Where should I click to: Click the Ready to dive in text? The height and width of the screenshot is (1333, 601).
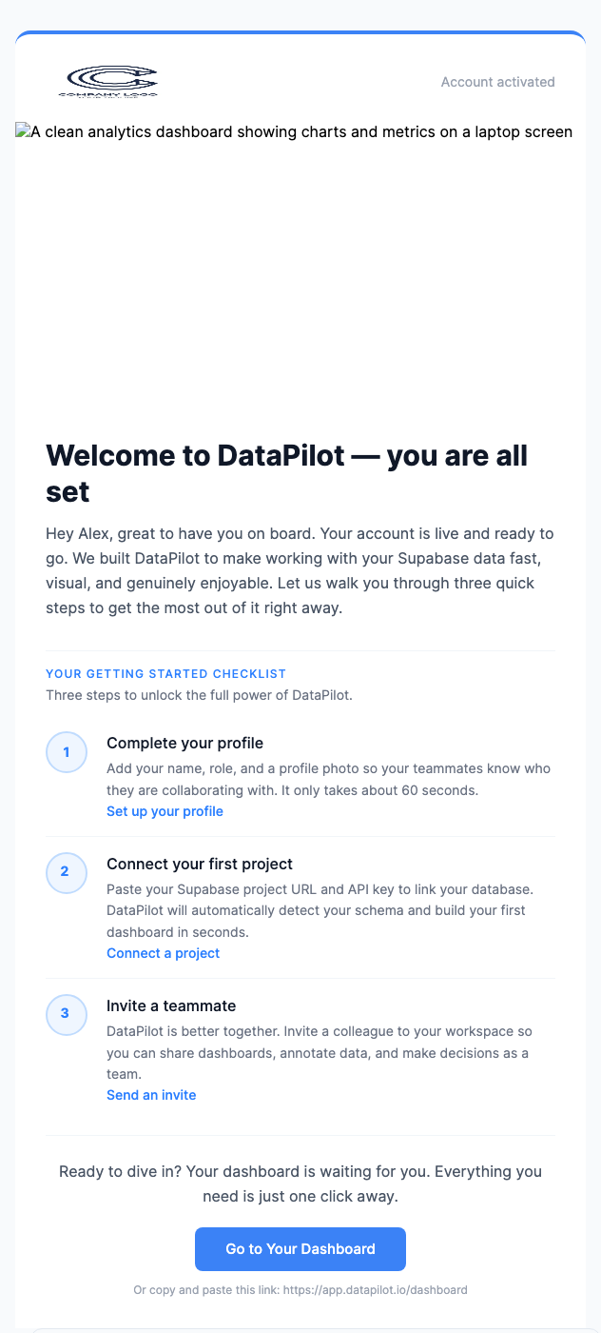pos(300,1184)
